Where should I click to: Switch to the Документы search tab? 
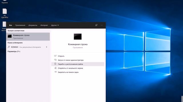point(33,25)
